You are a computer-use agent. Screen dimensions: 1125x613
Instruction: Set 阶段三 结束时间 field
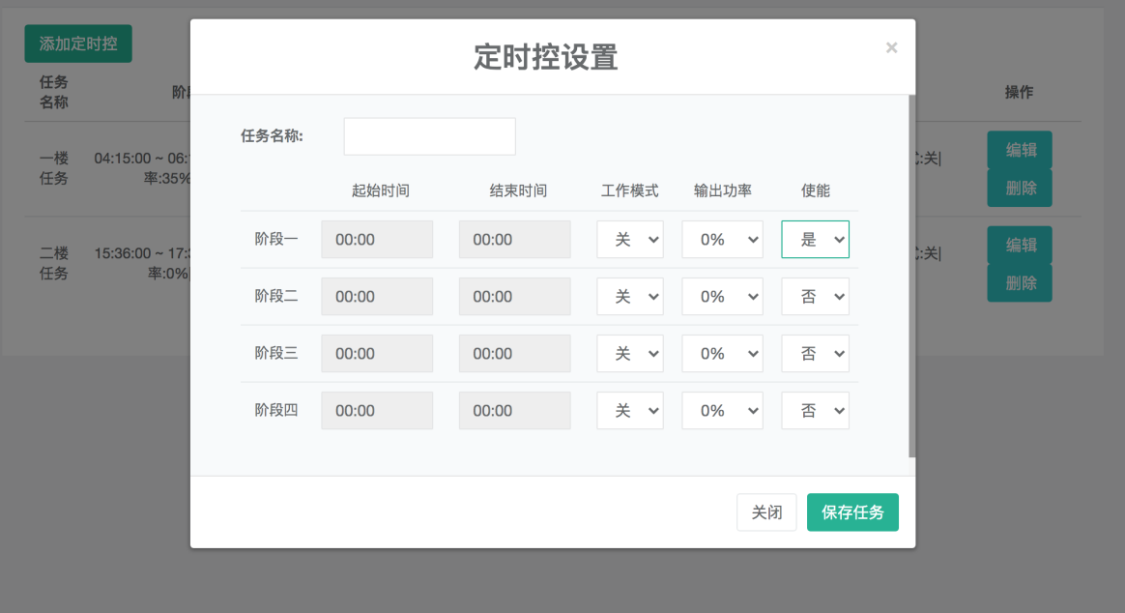click(515, 353)
